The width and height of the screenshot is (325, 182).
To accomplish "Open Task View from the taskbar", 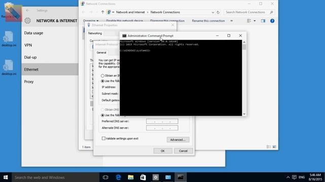I will click(x=106, y=177).
